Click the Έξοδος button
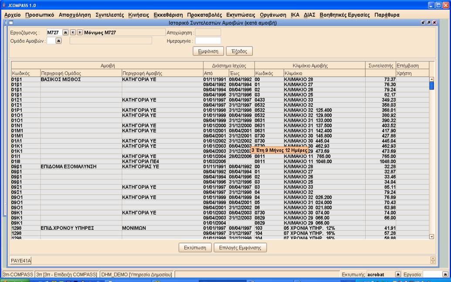The height and width of the screenshot is (282, 451). [239, 51]
